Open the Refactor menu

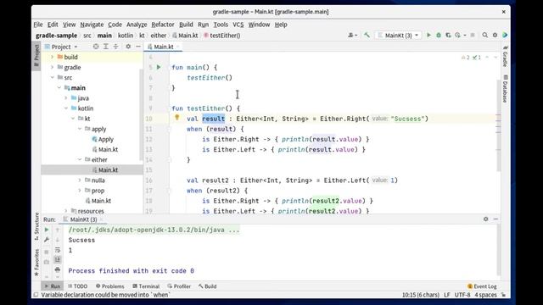[163, 25]
